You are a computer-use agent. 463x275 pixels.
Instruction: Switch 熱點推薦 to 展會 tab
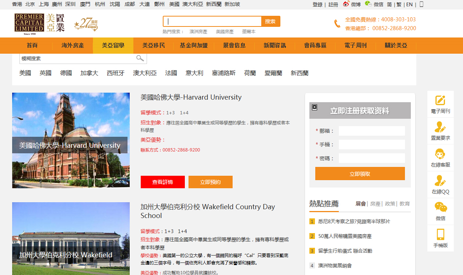tap(361, 204)
